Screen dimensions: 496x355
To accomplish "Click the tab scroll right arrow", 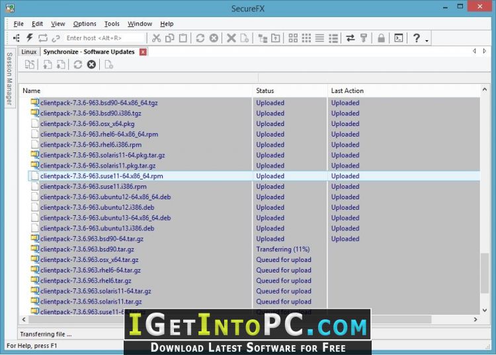I will (x=484, y=51).
